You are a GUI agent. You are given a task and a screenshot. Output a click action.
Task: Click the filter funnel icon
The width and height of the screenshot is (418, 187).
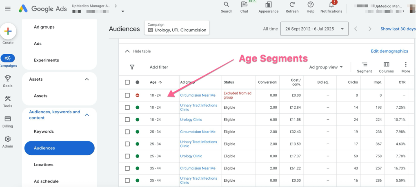point(132,67)
